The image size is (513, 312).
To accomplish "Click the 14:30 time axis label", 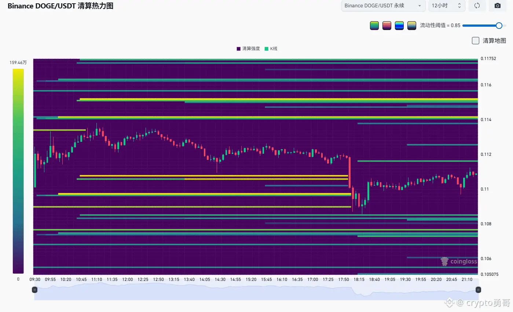I will click(x=220, y=279).
